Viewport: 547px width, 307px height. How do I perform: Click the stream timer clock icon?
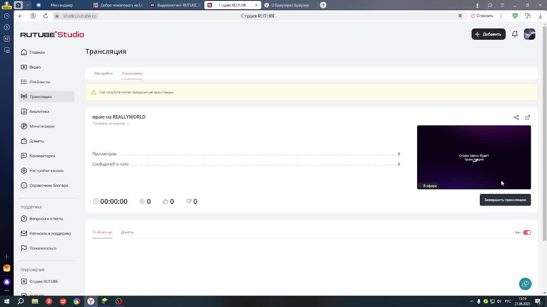pyautogui.click(x=96, y=201)
